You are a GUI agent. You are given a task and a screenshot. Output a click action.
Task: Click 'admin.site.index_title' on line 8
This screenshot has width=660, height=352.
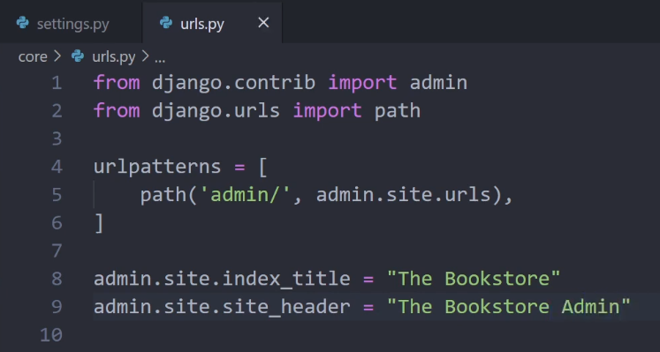click(x=222, y=279)
